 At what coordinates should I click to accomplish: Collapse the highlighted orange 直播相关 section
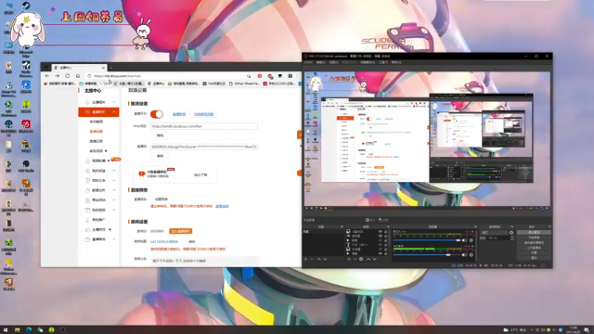point(98,111)
